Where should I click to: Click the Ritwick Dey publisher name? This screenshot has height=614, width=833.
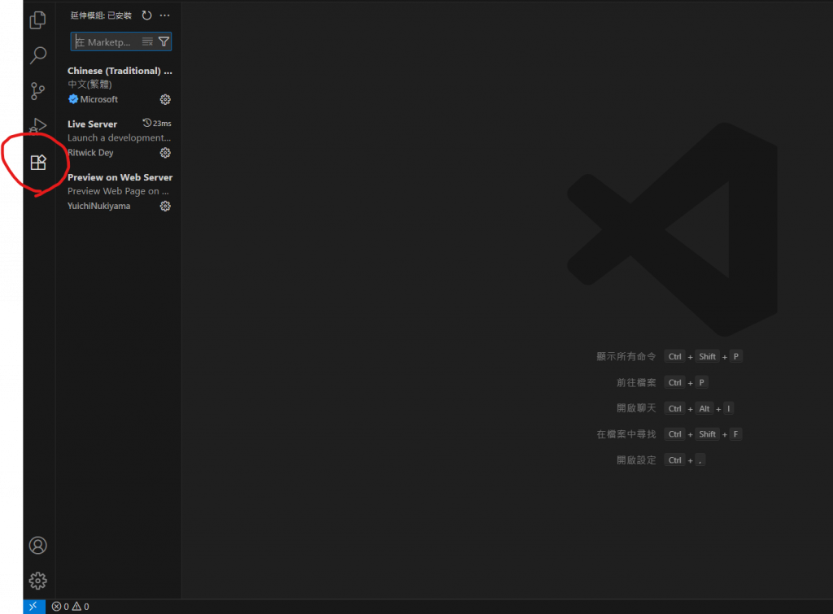90,152
